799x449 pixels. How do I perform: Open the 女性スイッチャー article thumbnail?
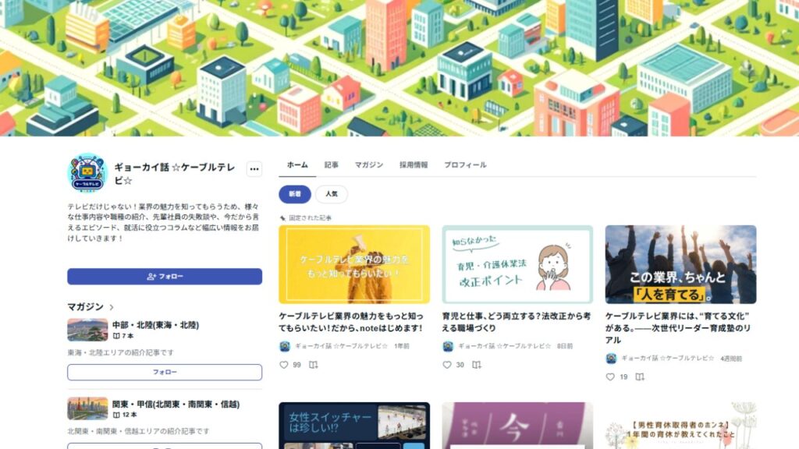pos(354,426)
